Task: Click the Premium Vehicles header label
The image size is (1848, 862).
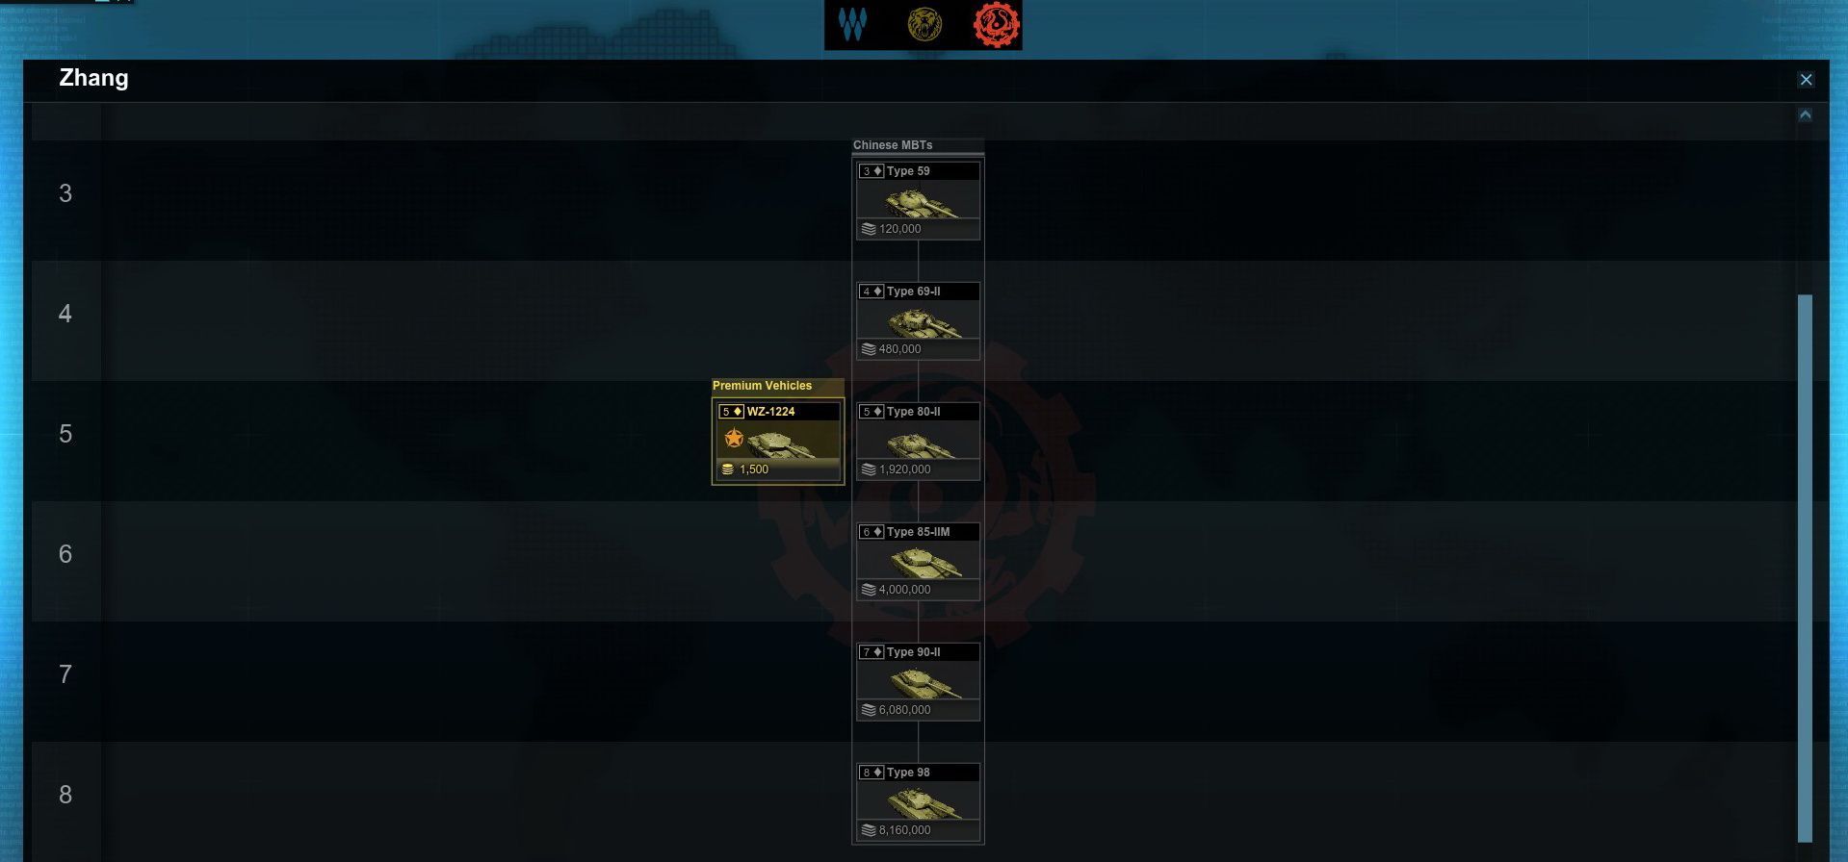Action: click(x=762, y=386)
